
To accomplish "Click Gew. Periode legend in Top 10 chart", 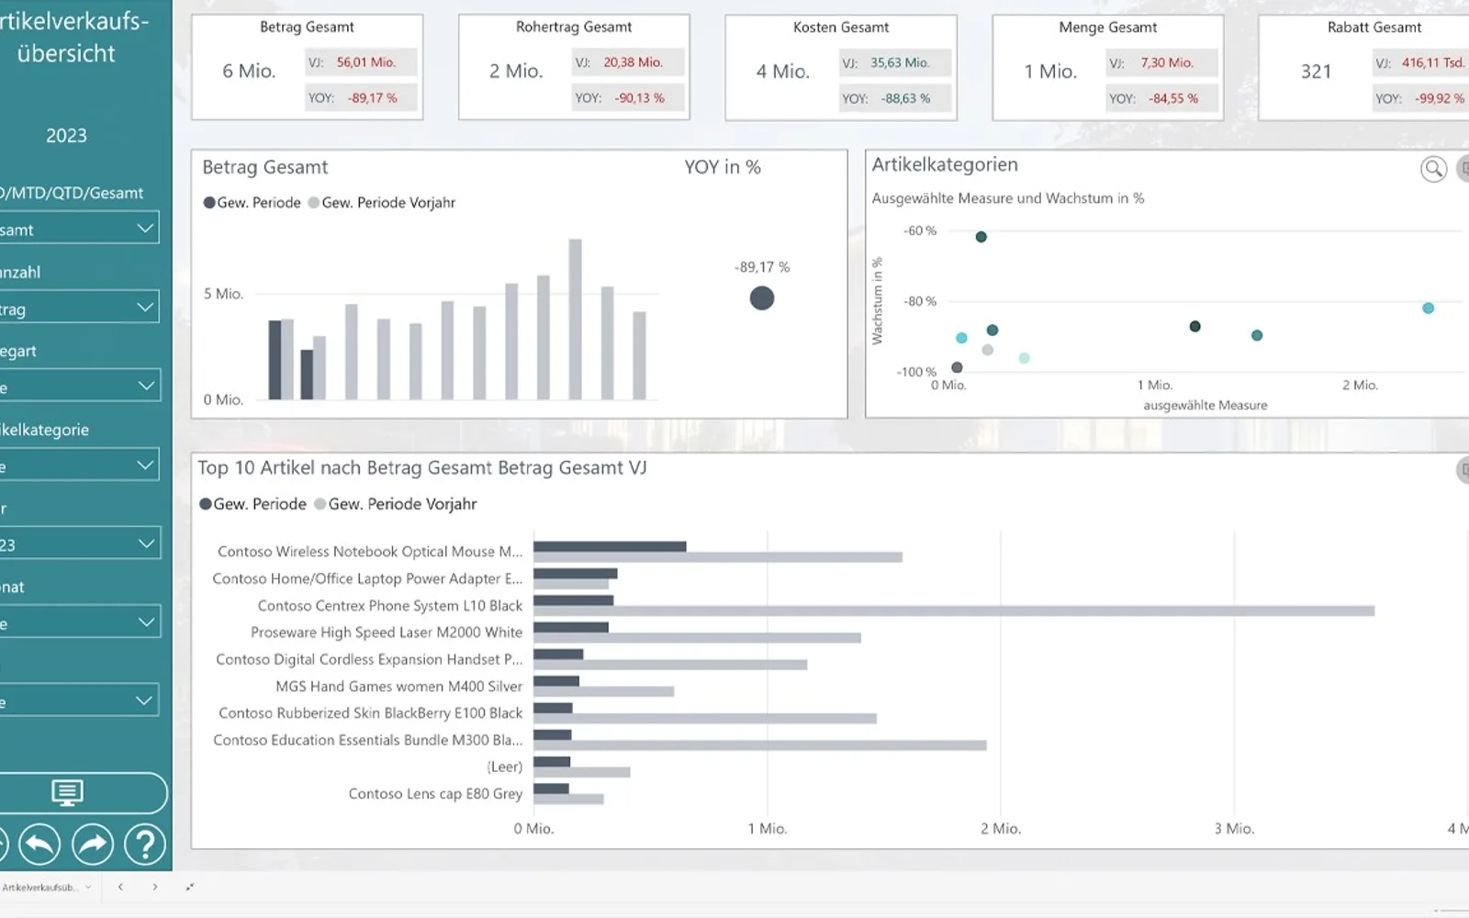I will click(x=253, y=504).
